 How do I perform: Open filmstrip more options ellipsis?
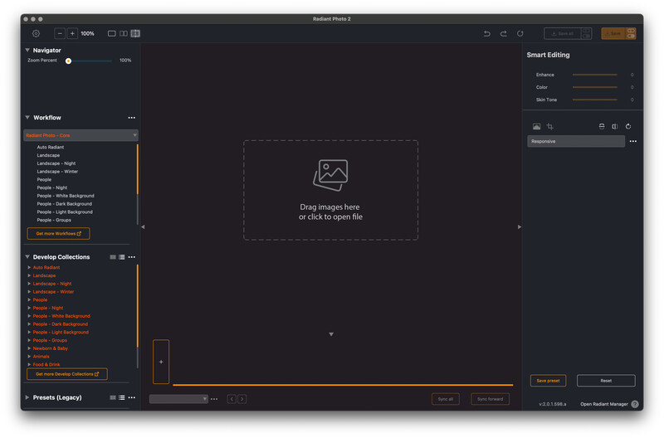(x=214, y=399)
